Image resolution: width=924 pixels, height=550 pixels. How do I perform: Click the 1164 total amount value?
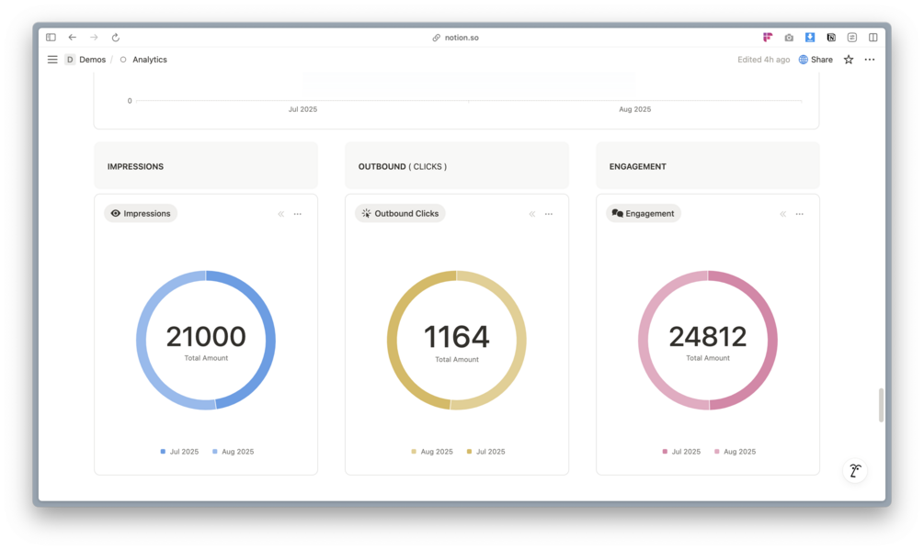[x=457, y=337]
